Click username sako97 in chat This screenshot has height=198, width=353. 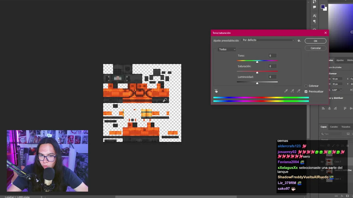tap(284, 189)
